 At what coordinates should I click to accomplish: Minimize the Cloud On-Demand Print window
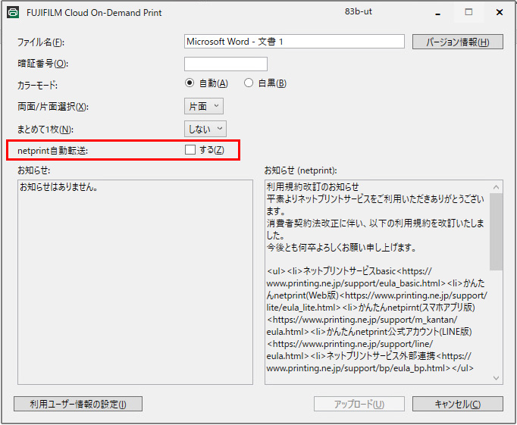click(438, 13)
